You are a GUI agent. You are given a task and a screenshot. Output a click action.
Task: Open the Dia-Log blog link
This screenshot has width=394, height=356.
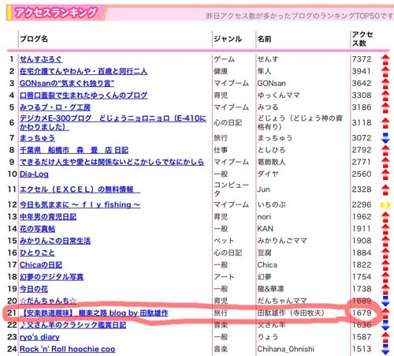coord(34,174)
